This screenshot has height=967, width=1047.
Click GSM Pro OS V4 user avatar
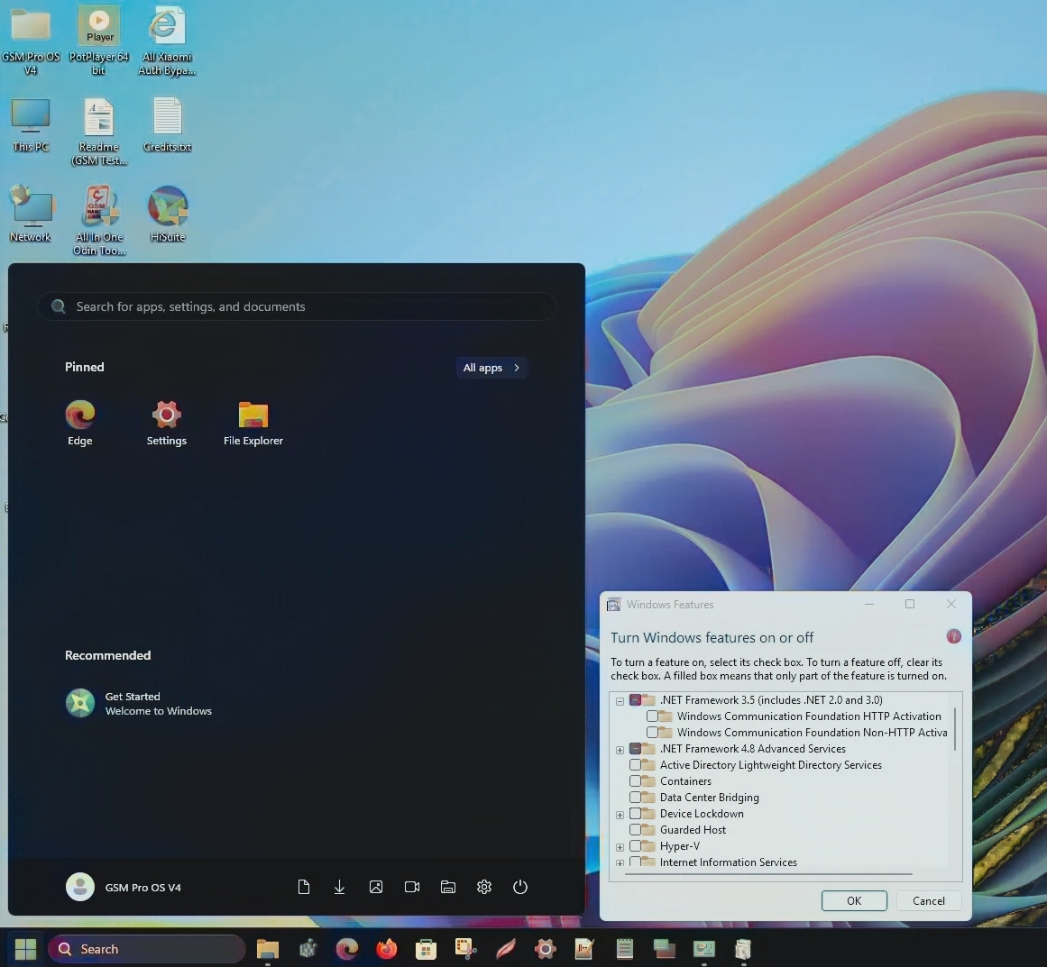[x=80, y=887]
